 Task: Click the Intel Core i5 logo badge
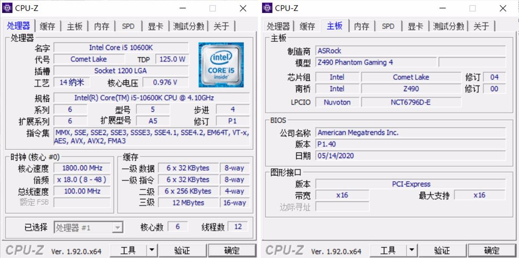221,64
